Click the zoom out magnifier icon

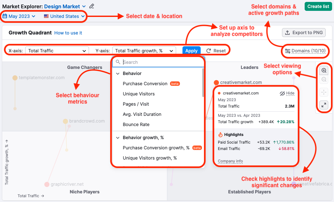coord(324,80)
